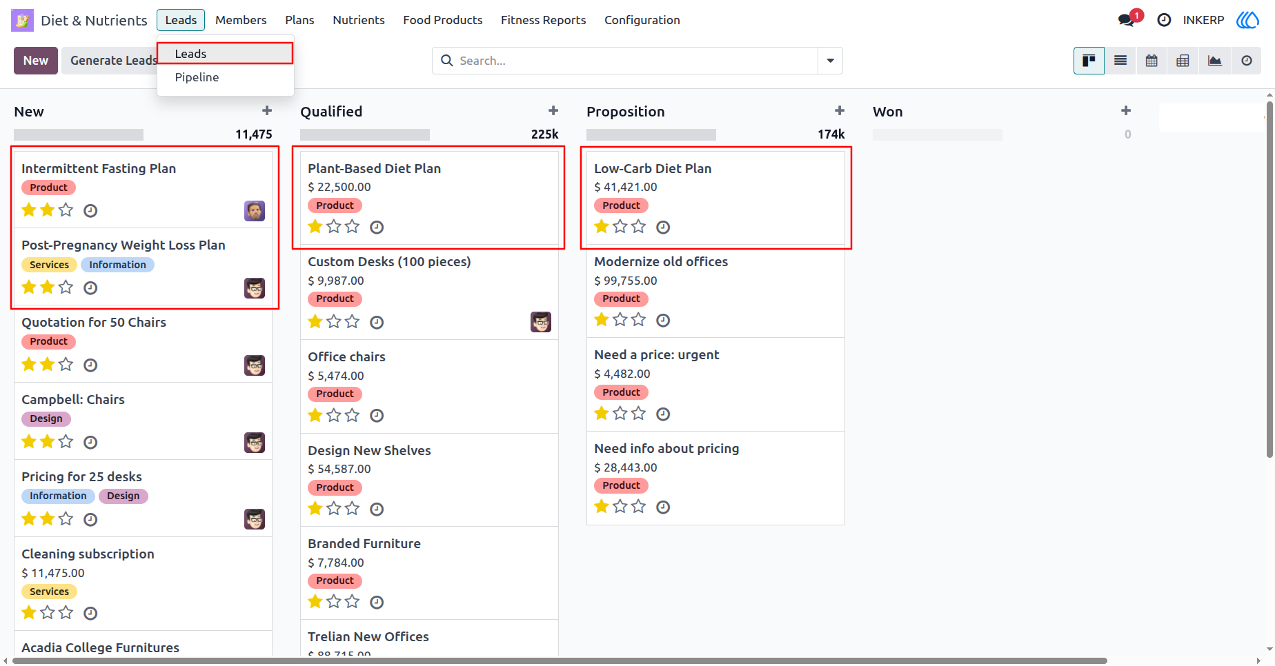Screen dimensions: 1275x666
Task: Switch to Calendar view
Action: click(x=1152, y=61)
